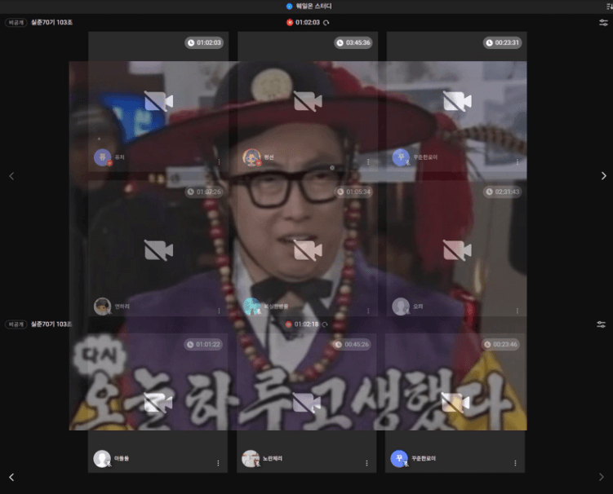This screenshot has height=494, width=613.
Task: Click the 01:02:03 timer badge in first tile
Action: (204, 42)
